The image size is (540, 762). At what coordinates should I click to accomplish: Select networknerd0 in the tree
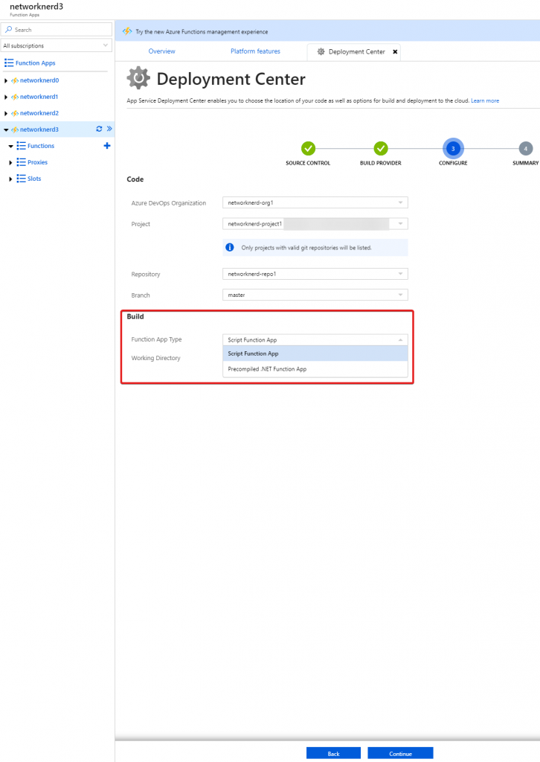39,80
